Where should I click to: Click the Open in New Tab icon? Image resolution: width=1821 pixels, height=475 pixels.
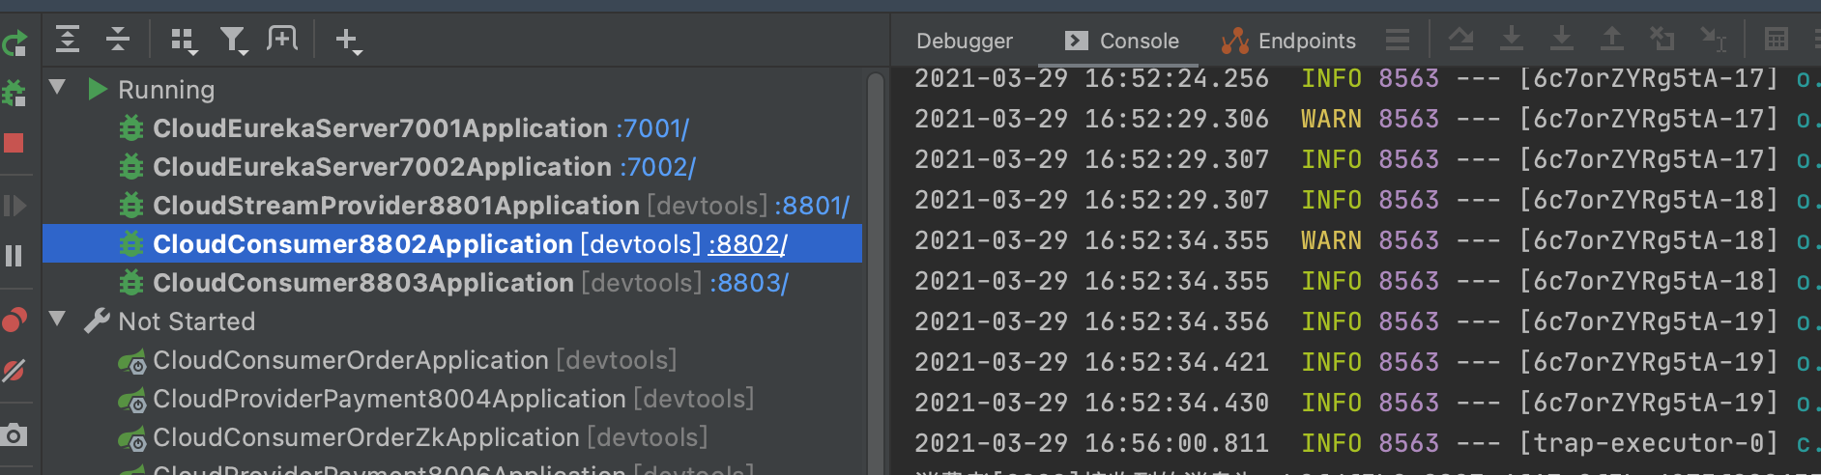282,39
